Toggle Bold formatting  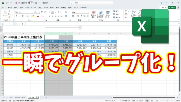(17, 16)
